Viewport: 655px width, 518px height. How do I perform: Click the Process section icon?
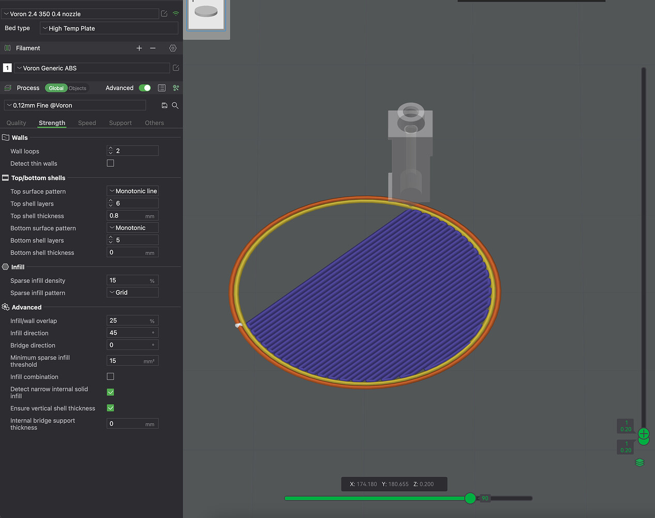pyautogui.click(x=8, y=88)
